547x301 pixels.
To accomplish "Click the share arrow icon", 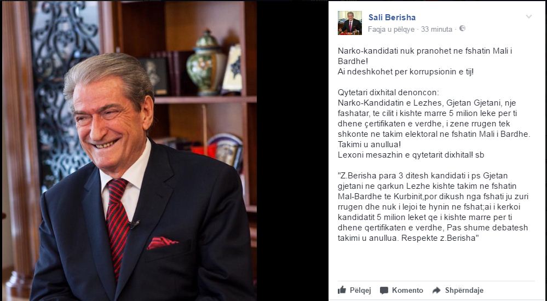I will tap(436, 290).
